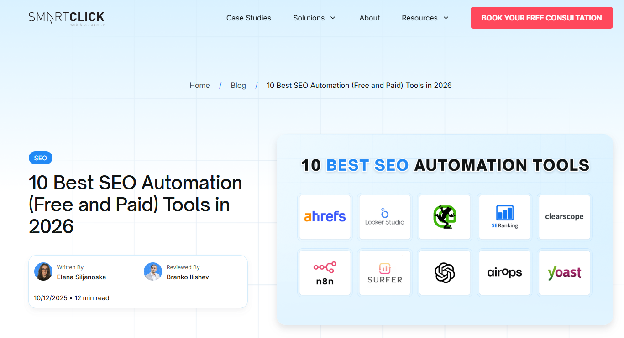Image resolution: width=624 pixels, height=338 pixels.
Task: Click the Clearscope logo tile
Action: point(564,217)
